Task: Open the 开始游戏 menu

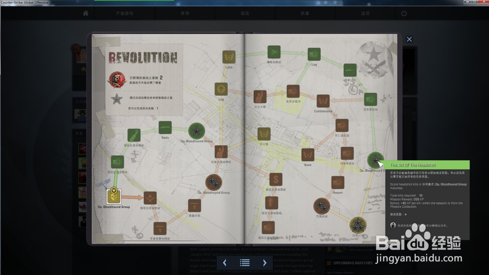Action: pyautogui.click(x=124, y=13)
